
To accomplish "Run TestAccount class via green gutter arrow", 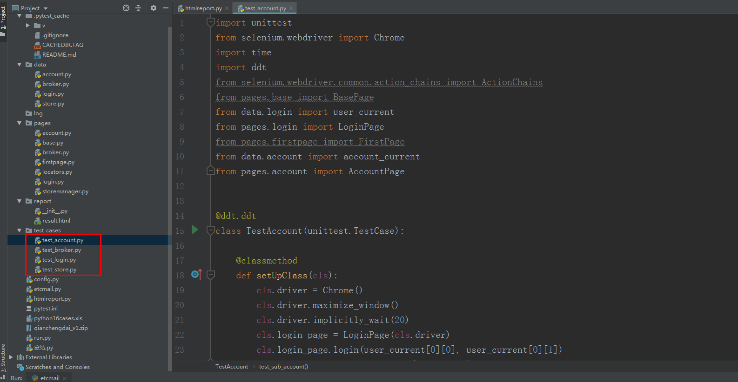I will coord(195,230).
